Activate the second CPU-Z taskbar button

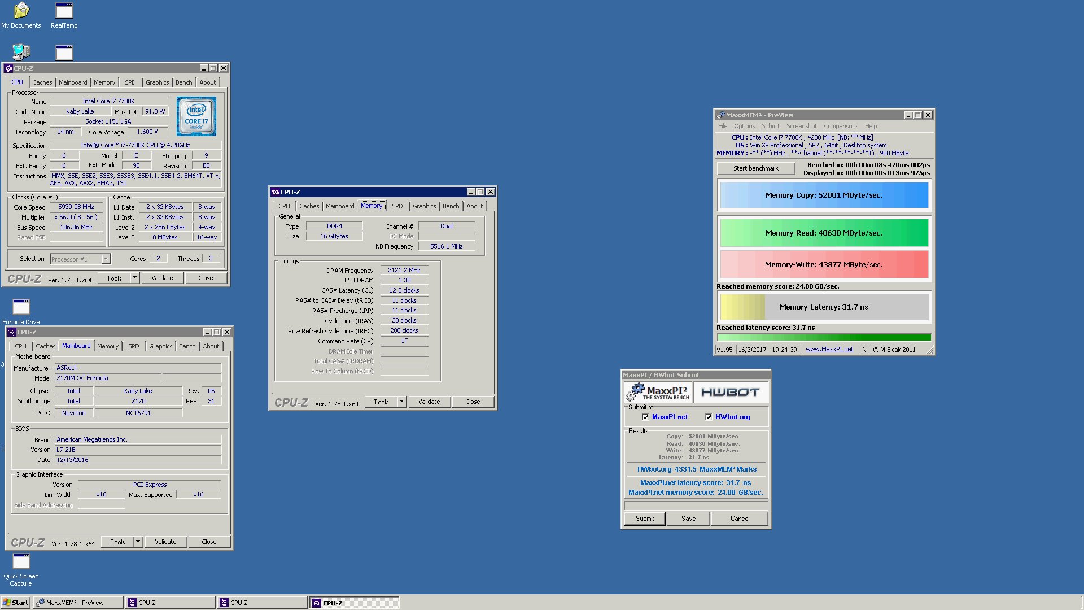[263, 603]
